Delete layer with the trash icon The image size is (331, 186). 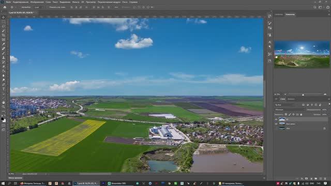coord(325,179)
